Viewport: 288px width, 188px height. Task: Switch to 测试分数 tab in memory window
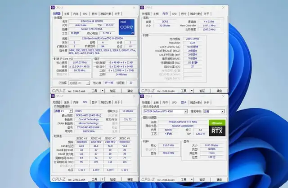pyautogui.click(x=195, y=14)
